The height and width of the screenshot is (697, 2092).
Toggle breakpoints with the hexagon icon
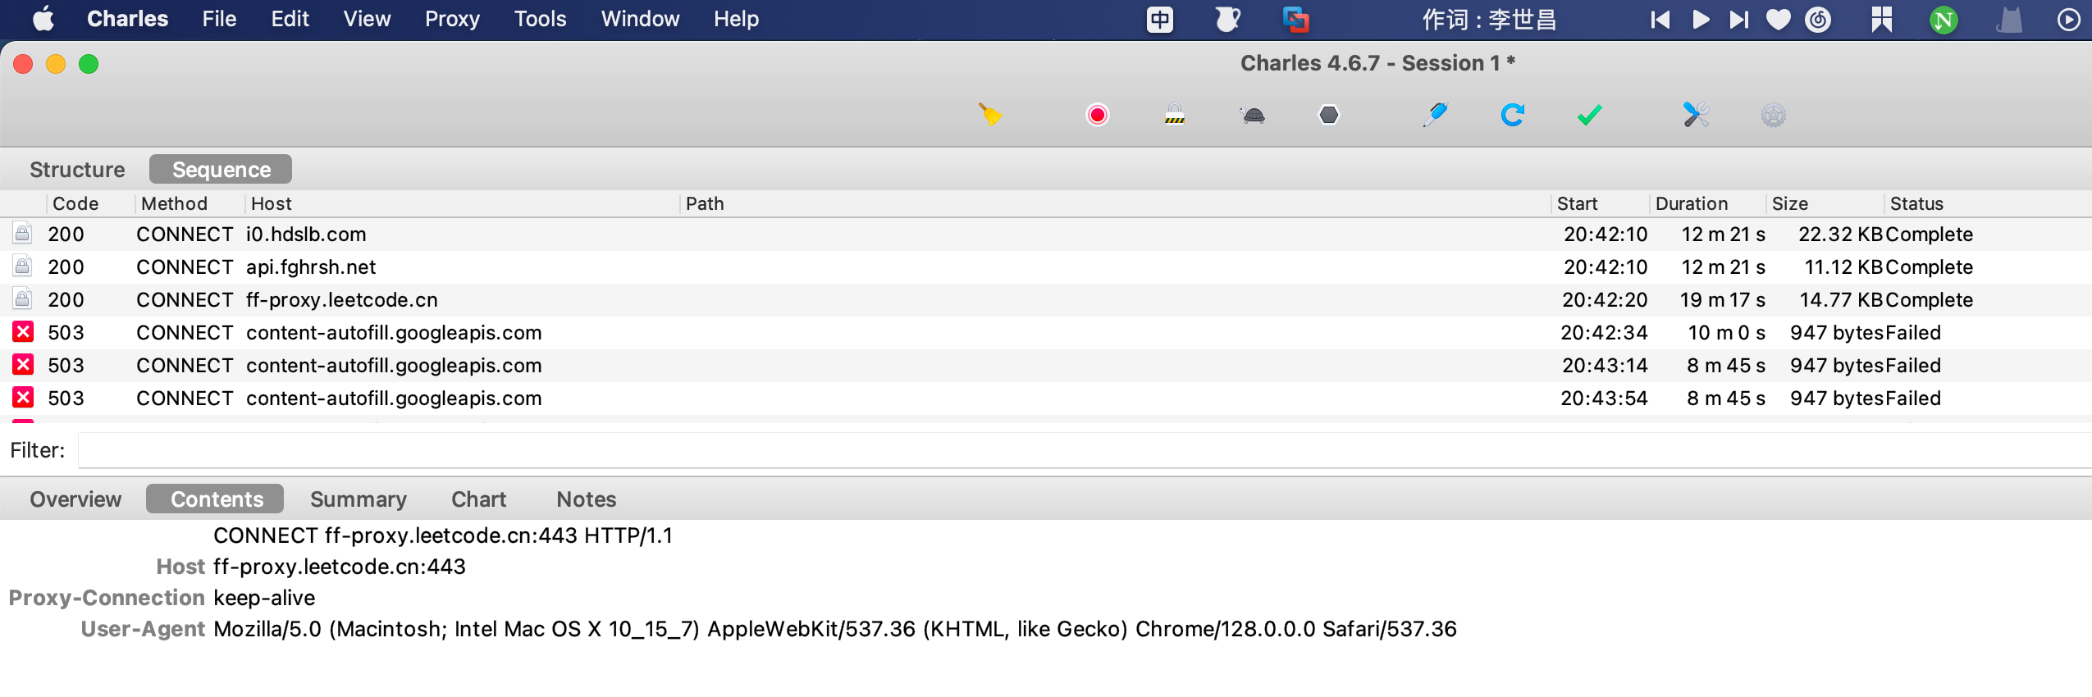point(1329,115)
